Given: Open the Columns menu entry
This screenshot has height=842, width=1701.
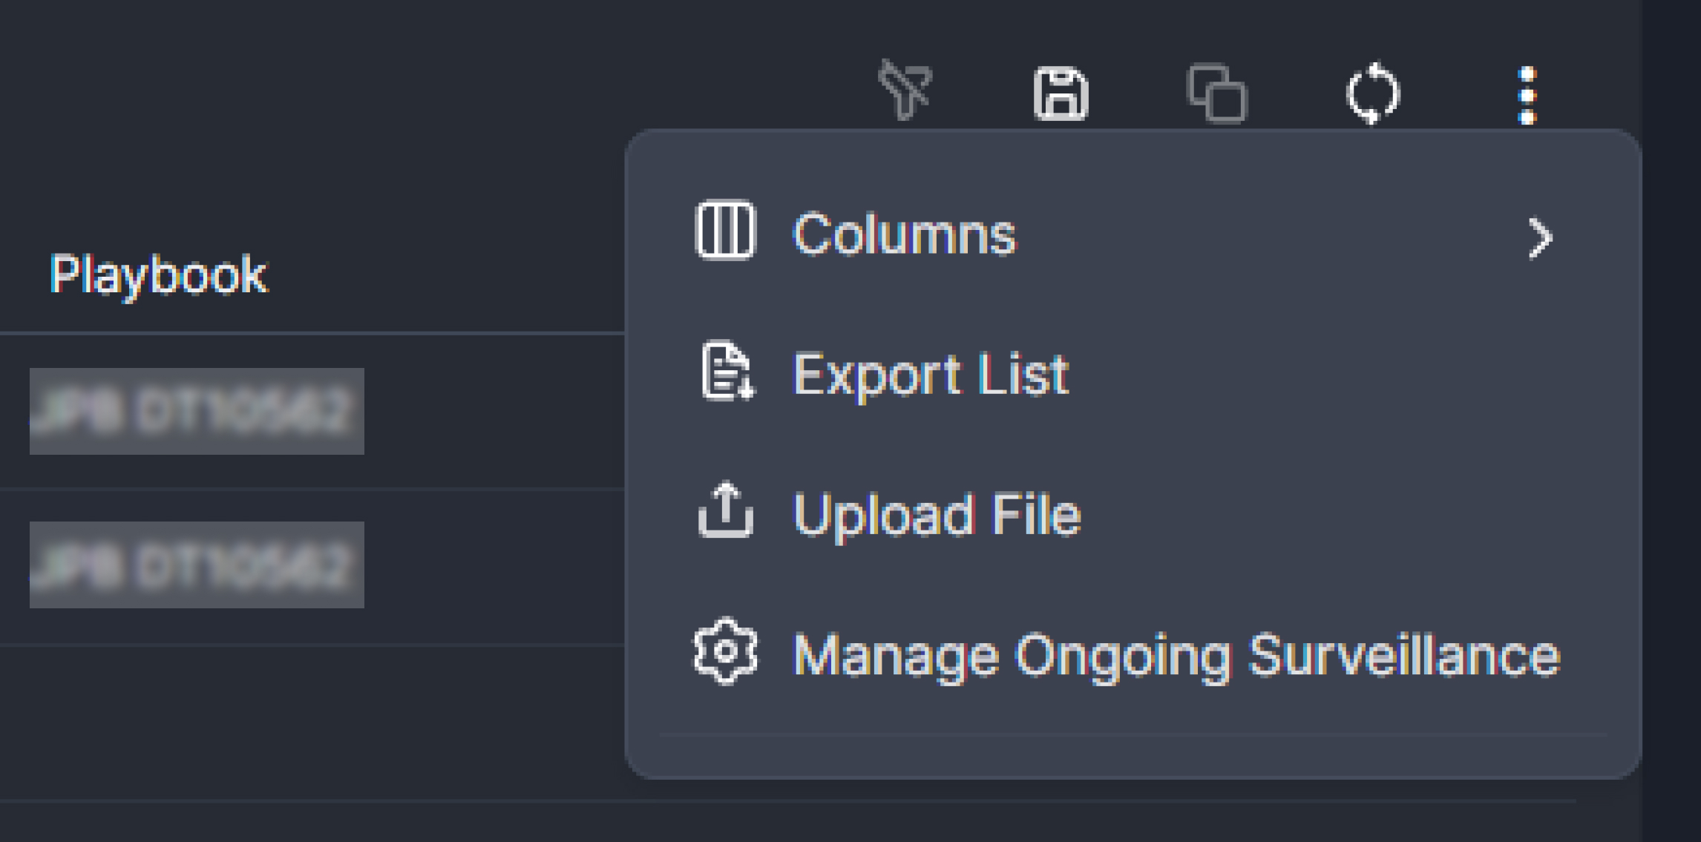Looking at the screenshot, I should coord(903,234).
